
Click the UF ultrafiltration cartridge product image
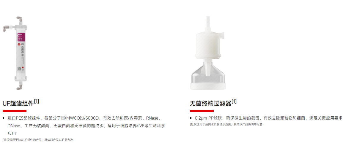tap(16, 54)
